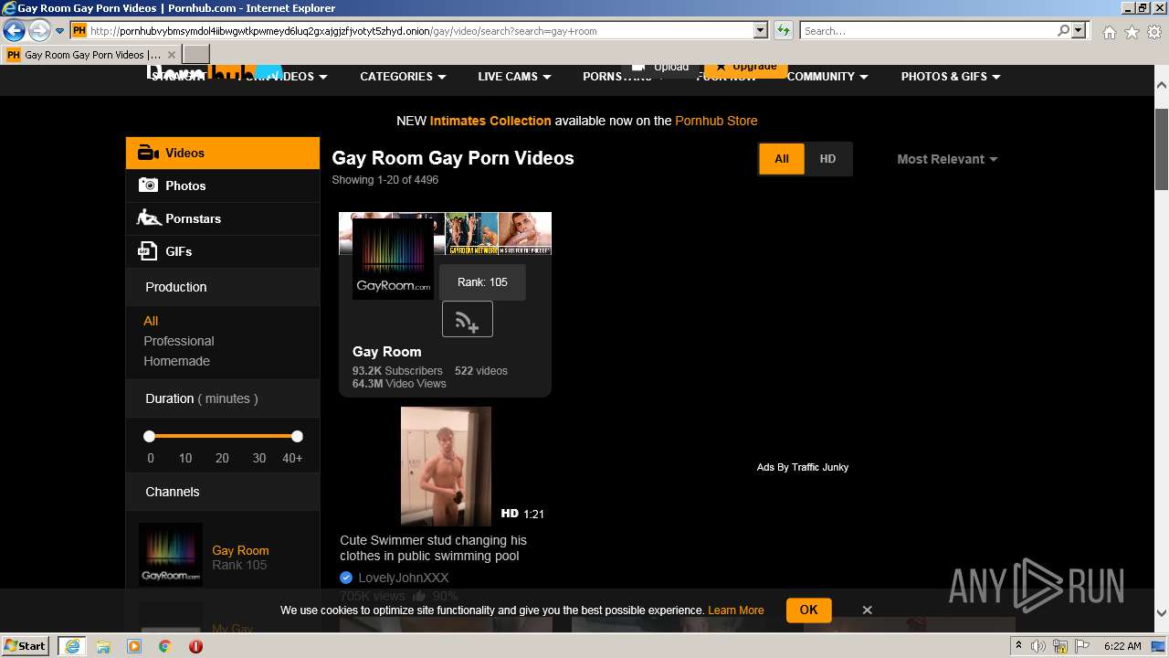Screen dimensions: 1169x658
Task: Click the verified badge next to LovelyJohnXXX
Action: [x=346, y=578]
